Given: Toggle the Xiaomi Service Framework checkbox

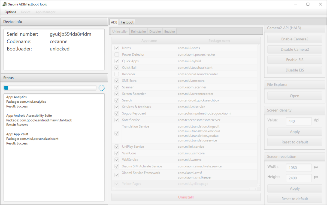Looking at the screenshot, I should (x=117, y=175).
